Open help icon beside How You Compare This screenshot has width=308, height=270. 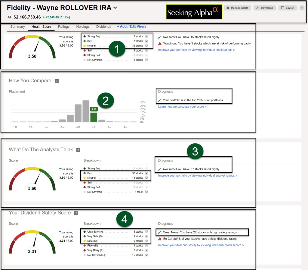coord(57,81)
